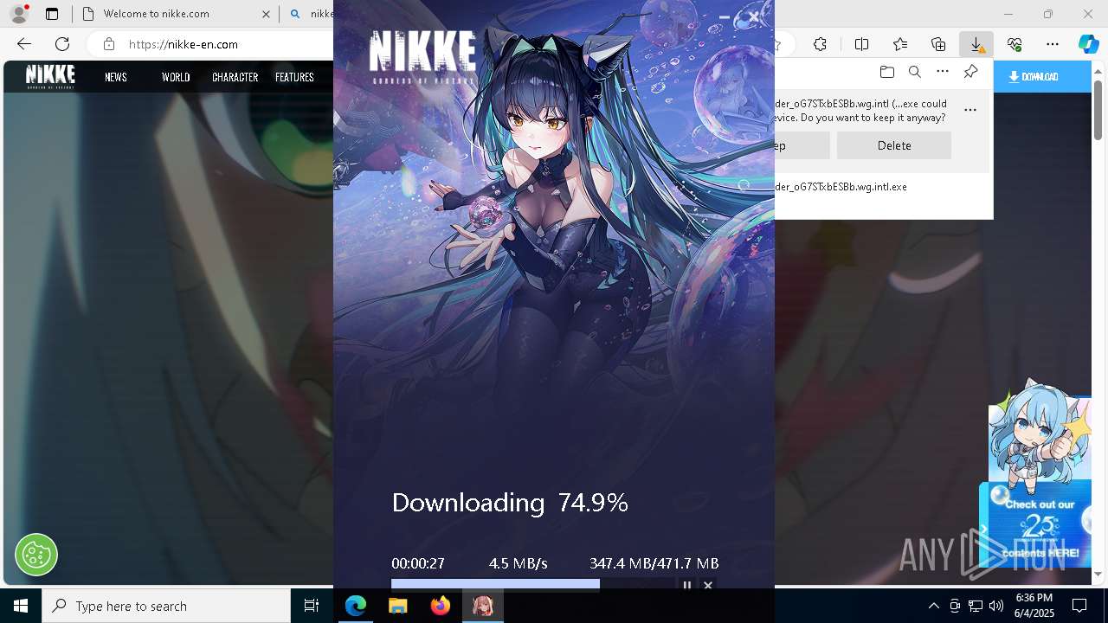
Task: Open the Edge Extensions puzzle icon
Action: tap(820, 44)
